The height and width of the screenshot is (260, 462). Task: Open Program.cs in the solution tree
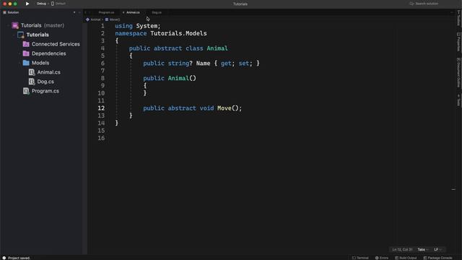[x=45, y=91]
